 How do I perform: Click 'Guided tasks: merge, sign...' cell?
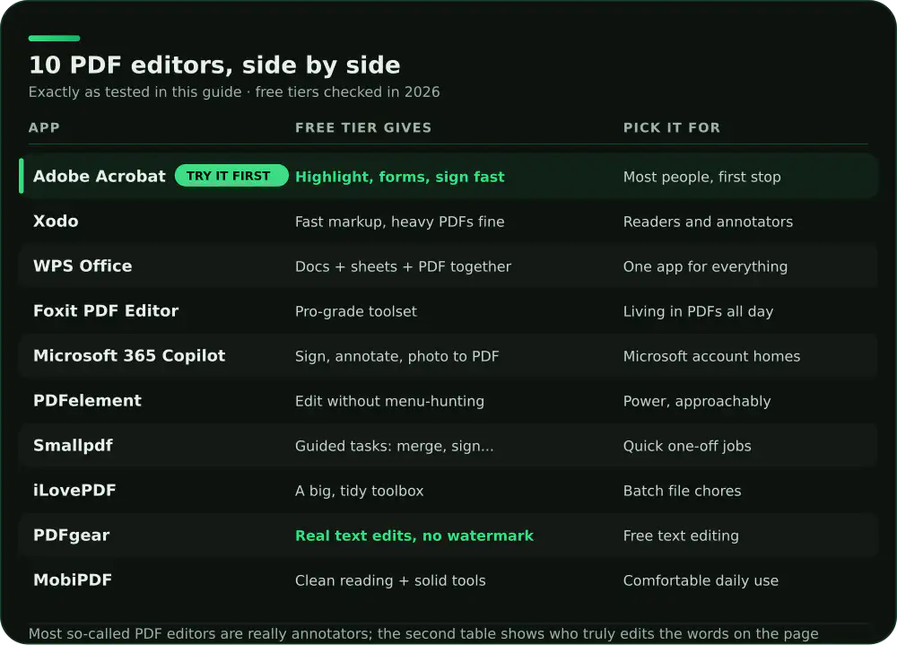point(394,446)
